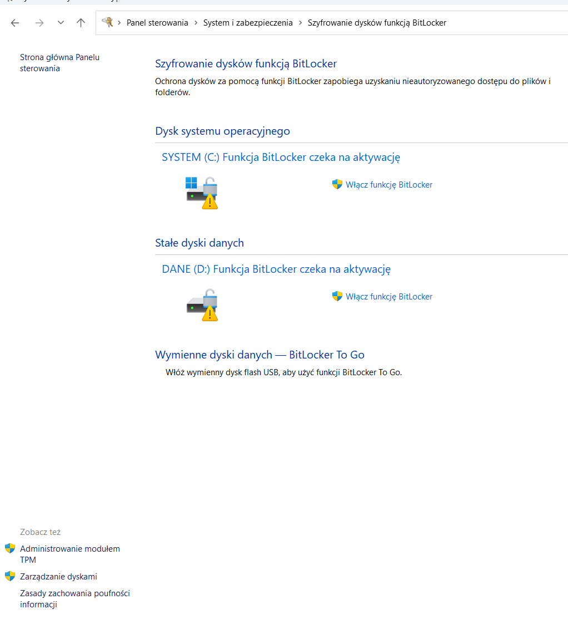Click shield icon beside DANE (D:) Włącz funkcję

(x=337, y=296)
